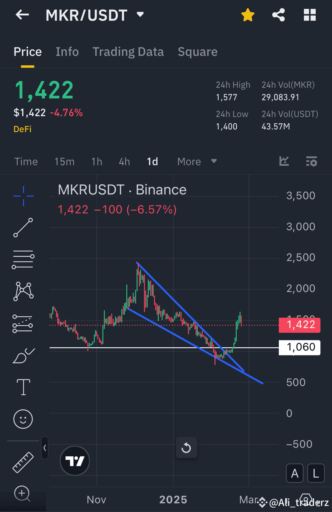Select the 15m interval
The image size is (332, 512).
(65, 161)
